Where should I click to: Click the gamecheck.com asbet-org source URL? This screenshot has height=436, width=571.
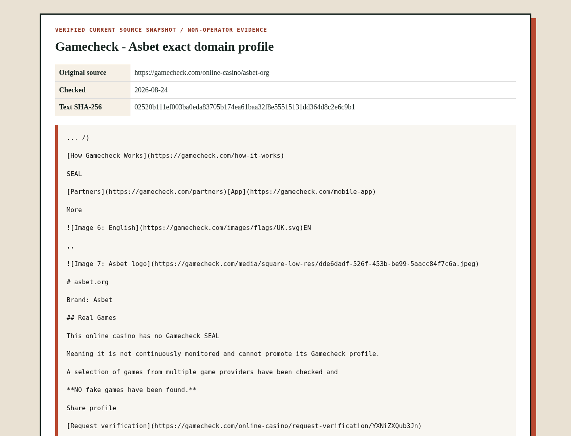[x=202, y=73]
